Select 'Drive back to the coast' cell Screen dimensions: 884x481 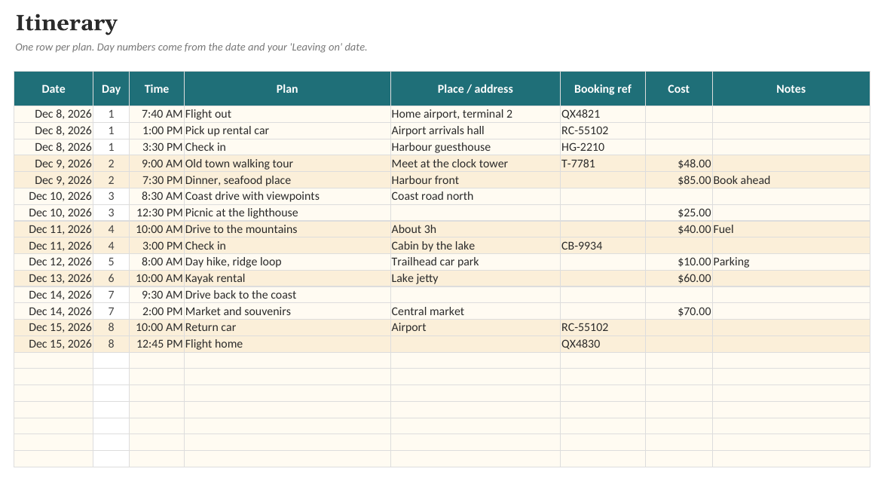tap(287, 295)
